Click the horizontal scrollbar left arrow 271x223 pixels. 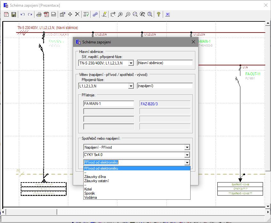tap(3, 212)
